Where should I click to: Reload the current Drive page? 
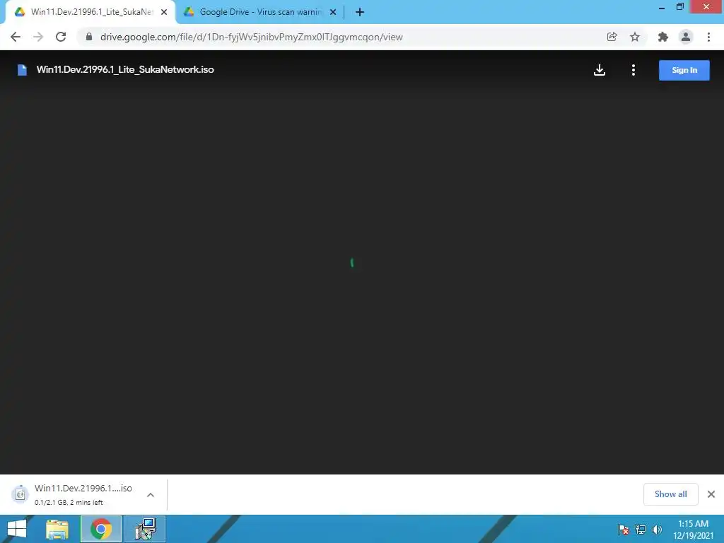(x=61, y=37)
